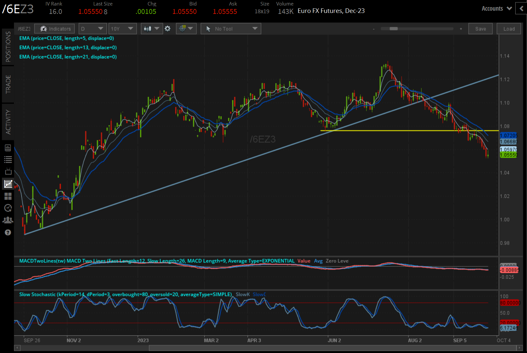Open the No Tool drawing dropdown
The width and height of the screenshot is (527, 353).
pos(230,28)
